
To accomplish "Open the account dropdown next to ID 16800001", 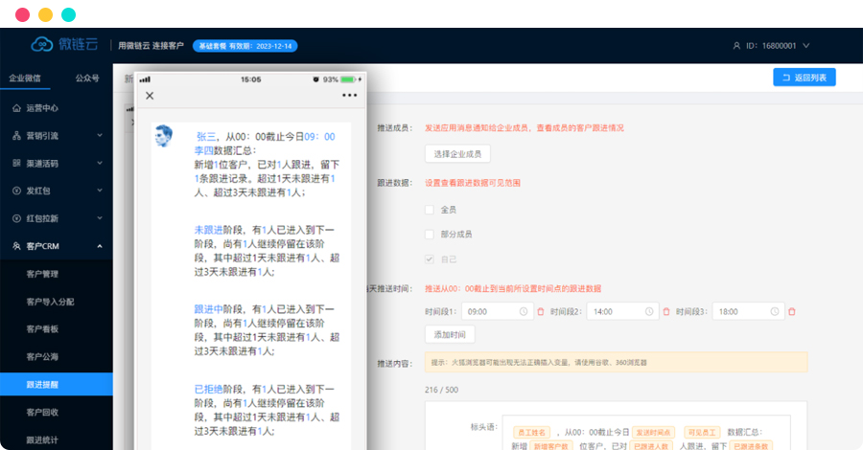I will [x=806, y=46].
